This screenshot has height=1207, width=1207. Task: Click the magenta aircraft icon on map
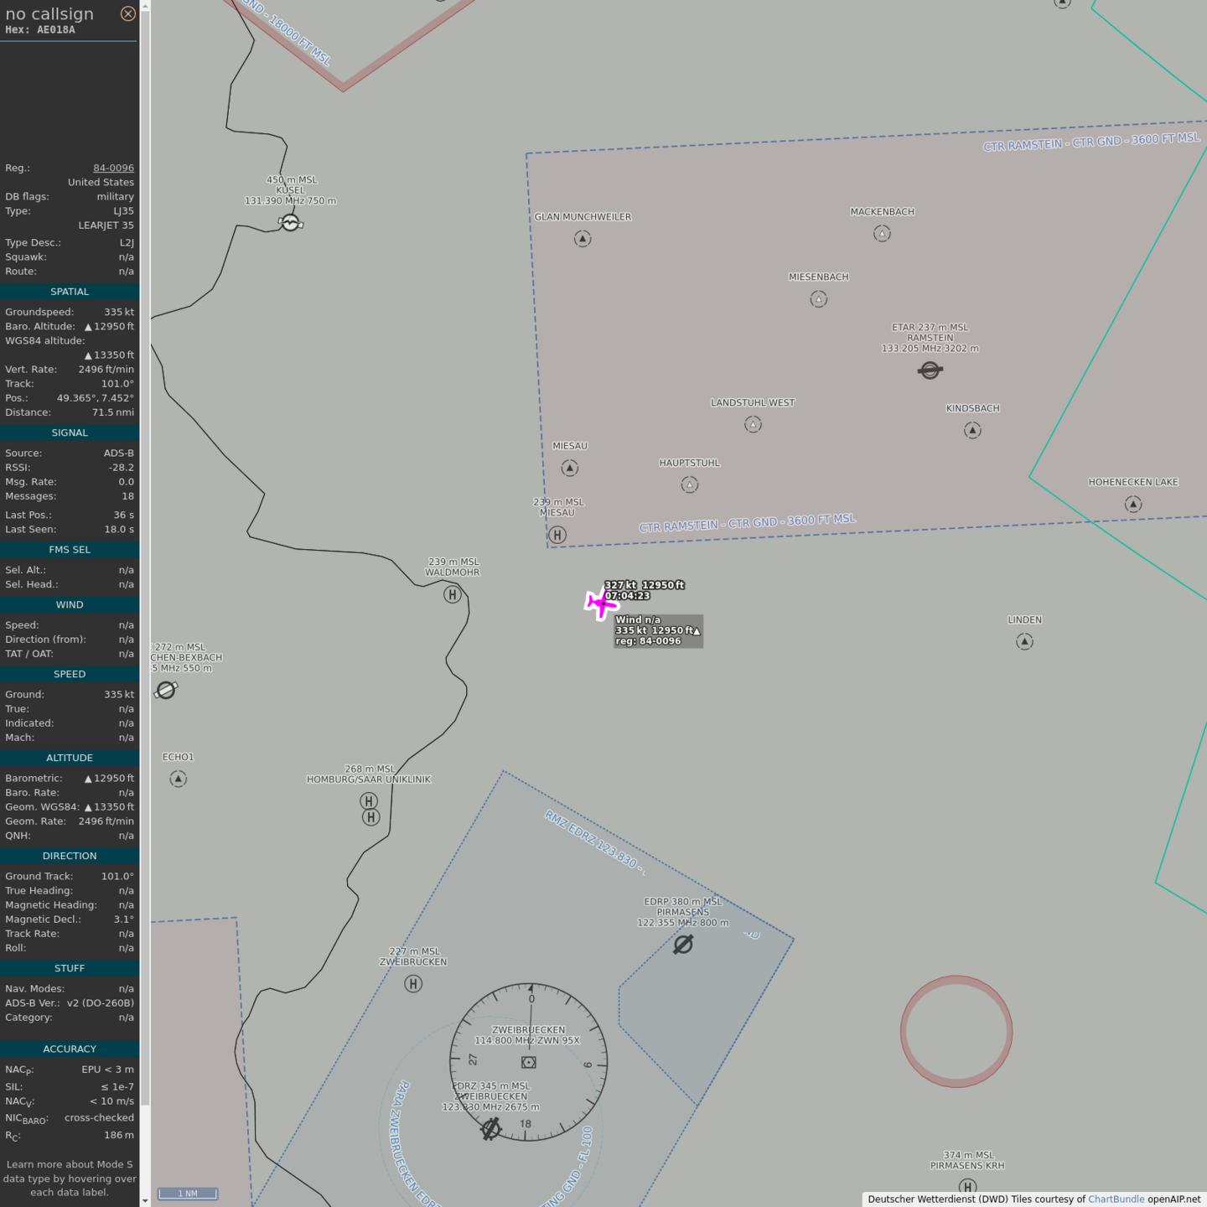point(601,603)
